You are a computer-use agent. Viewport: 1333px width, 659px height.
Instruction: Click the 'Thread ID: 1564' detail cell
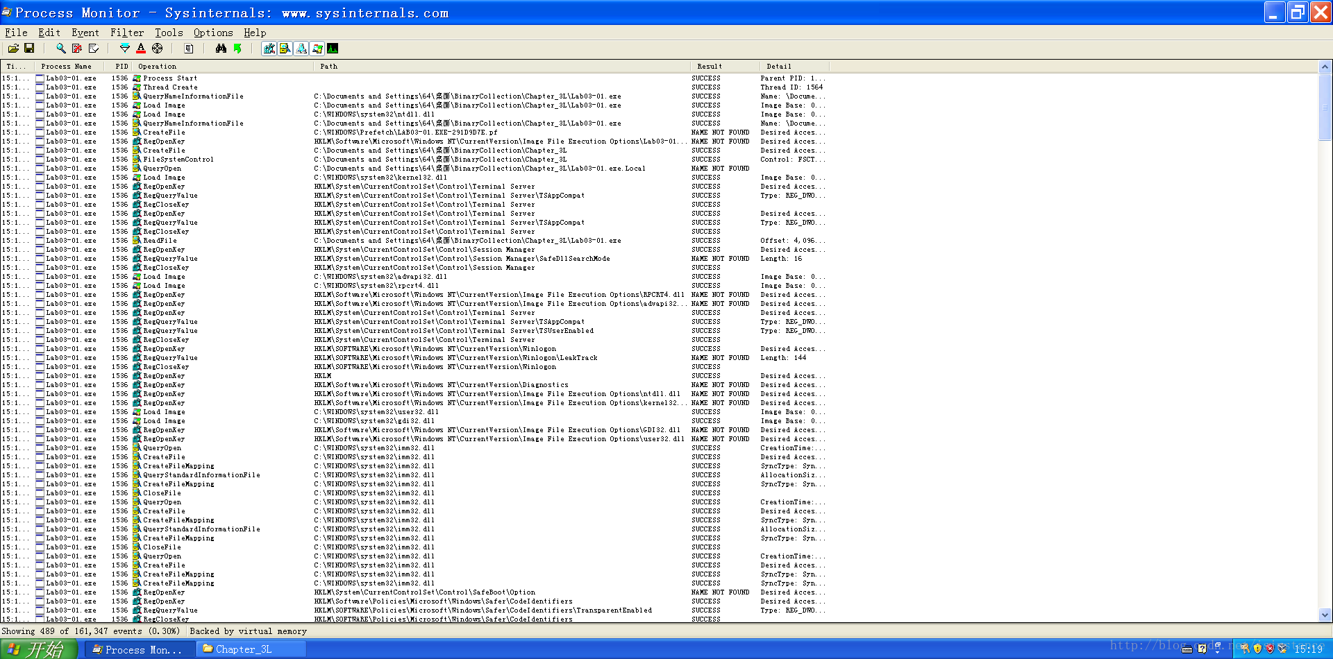point(791,87)
